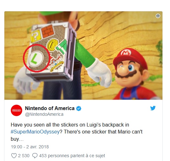Click "453 personnes parlent à ce sujet"
Screen dimensions: 170x161
point(72,156)
